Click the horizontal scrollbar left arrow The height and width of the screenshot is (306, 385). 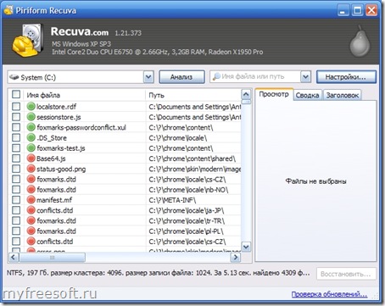14,258
